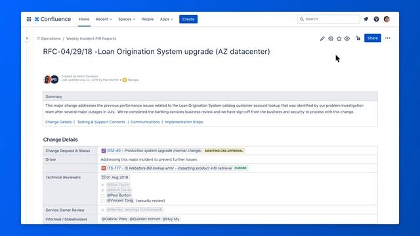Click the Informed / Stakeholders row label
Viewport: 420px width, 236px height.
point(66,219)
